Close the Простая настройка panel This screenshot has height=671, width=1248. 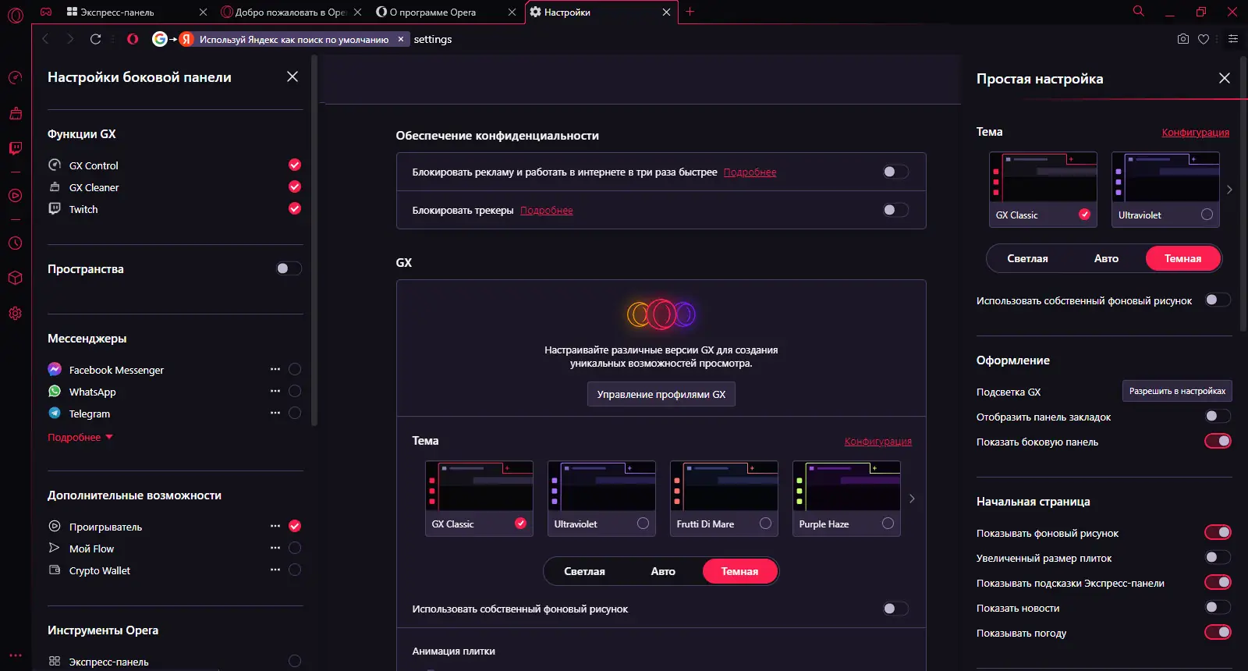(1225, 78)
